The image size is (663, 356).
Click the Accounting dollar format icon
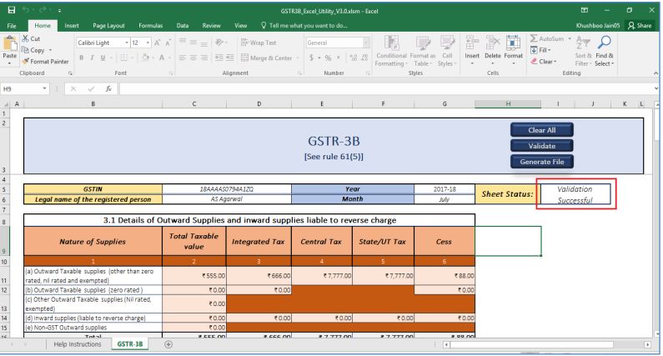311,58
